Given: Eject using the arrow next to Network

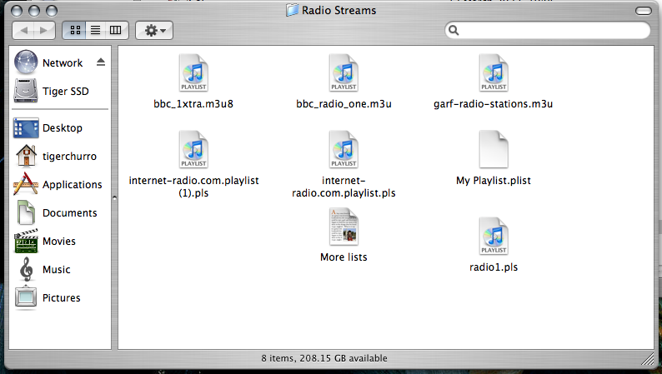Looking at the screenshot, I should click(101, 62).
